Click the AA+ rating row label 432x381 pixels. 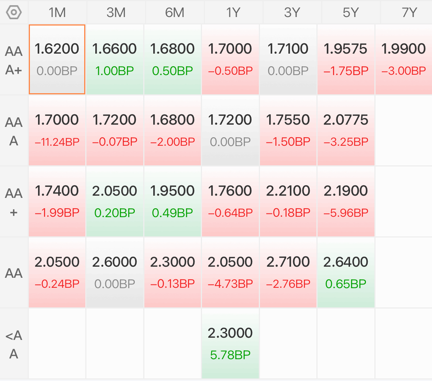tap(14, 202)
